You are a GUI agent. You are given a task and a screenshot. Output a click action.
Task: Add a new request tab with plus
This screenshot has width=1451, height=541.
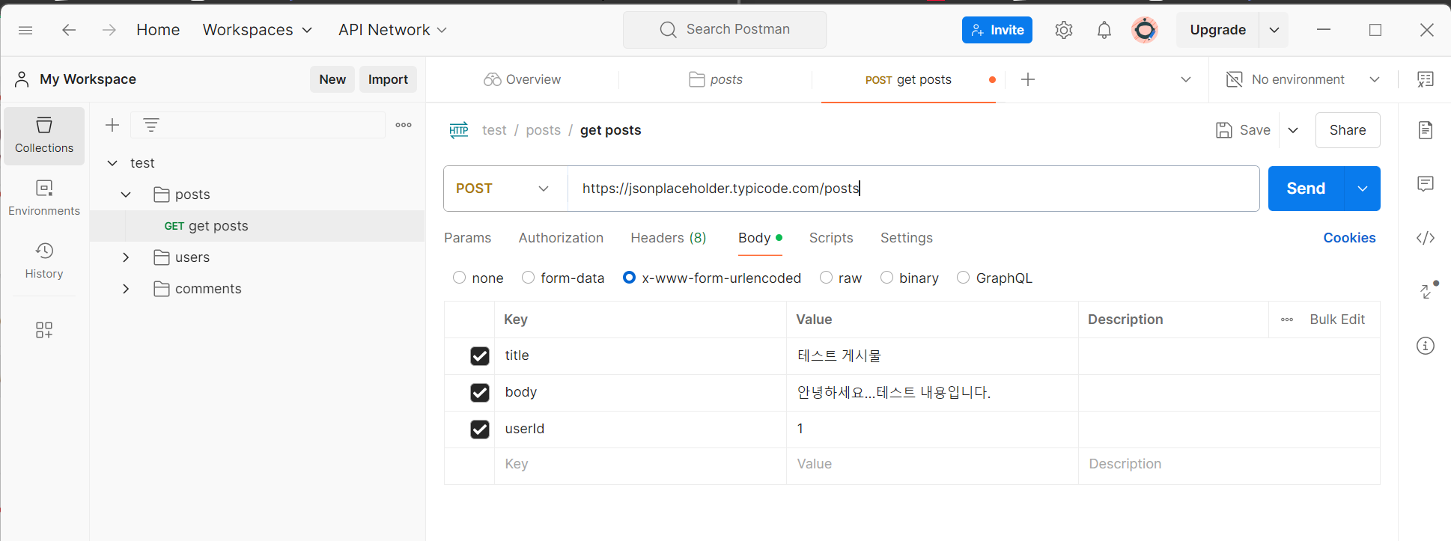click(1028, 79)
